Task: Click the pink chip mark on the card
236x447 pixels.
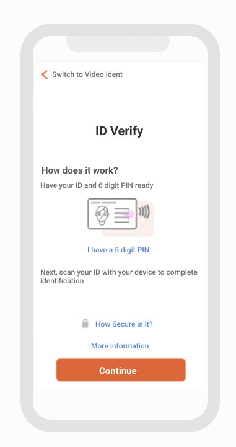Action: click(x=129, y=214)
